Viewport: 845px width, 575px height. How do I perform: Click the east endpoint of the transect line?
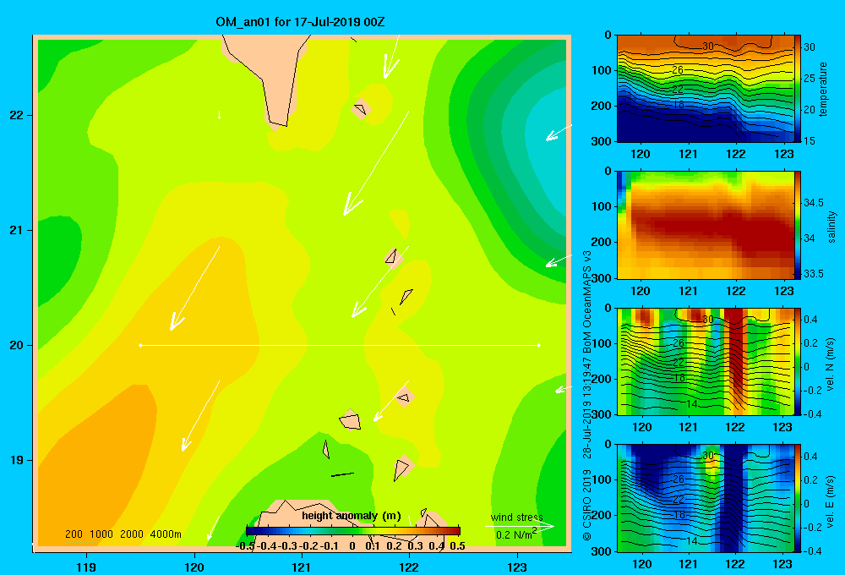point(539,345)
